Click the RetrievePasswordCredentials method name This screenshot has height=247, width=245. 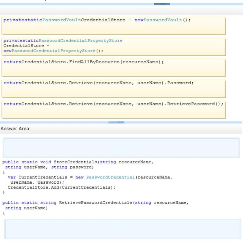(95, 203)
